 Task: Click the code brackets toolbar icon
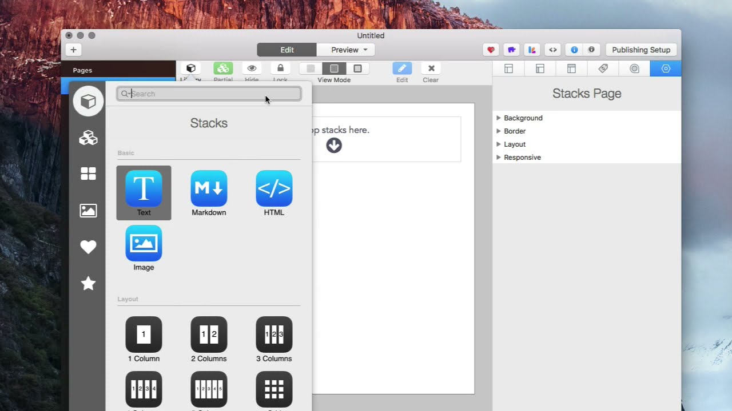[x=553, y=50]
